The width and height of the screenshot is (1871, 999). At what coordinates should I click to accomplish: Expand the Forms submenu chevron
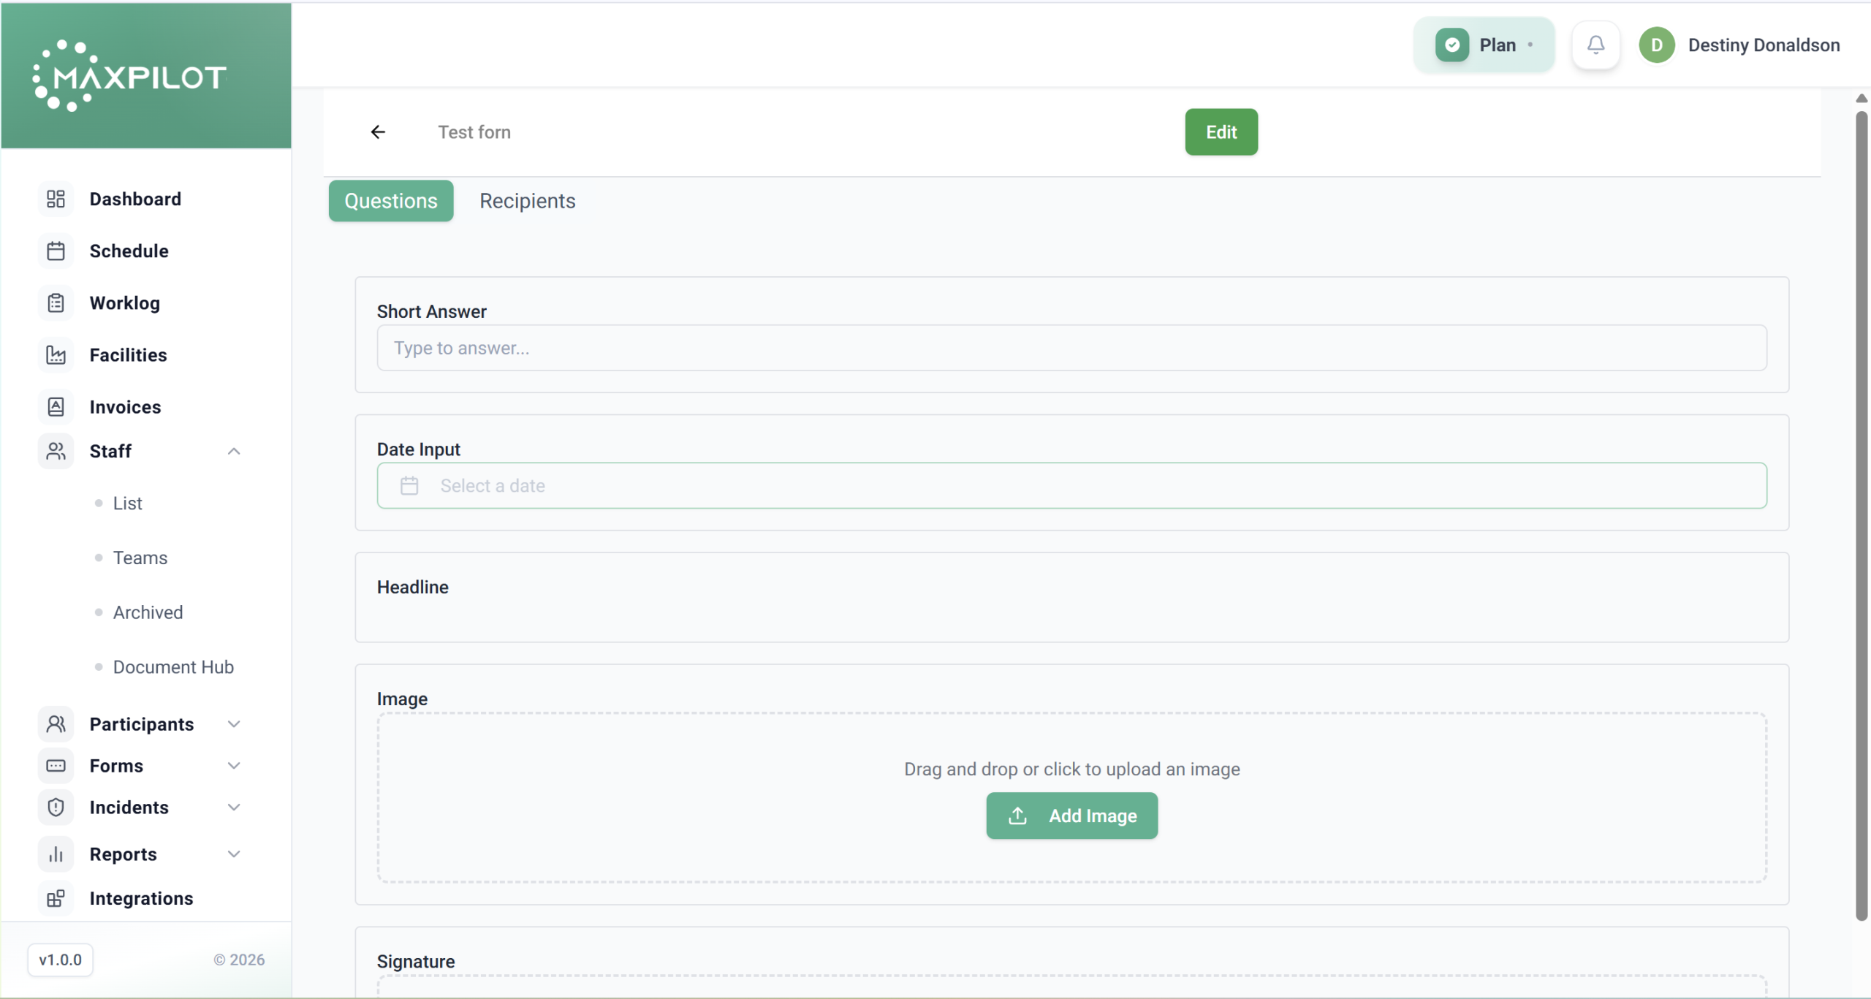[x=234, y=766]
